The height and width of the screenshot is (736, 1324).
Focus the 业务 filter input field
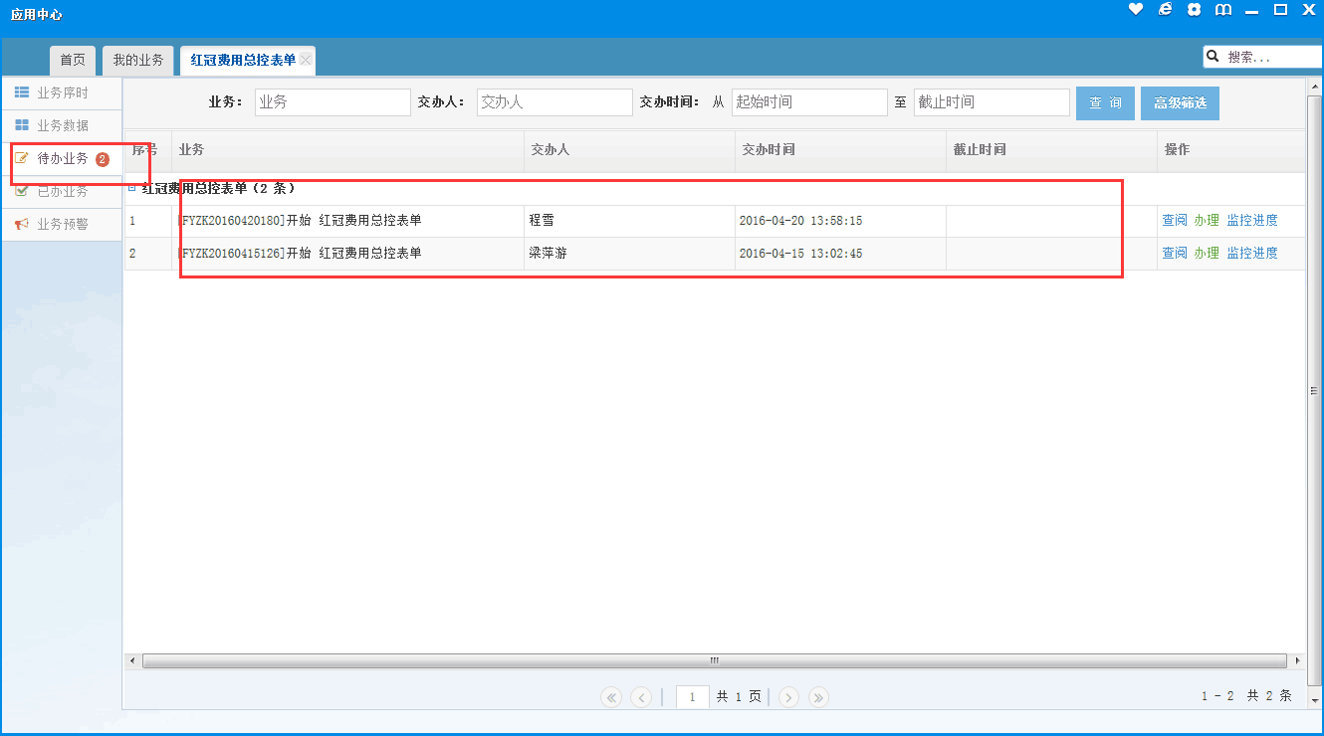(x=332, y=102)
